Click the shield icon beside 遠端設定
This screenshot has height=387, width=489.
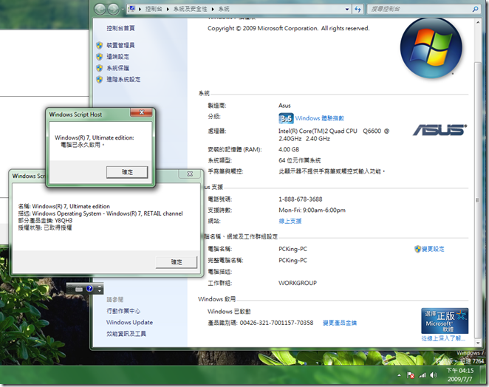click(x=100, y=57)
